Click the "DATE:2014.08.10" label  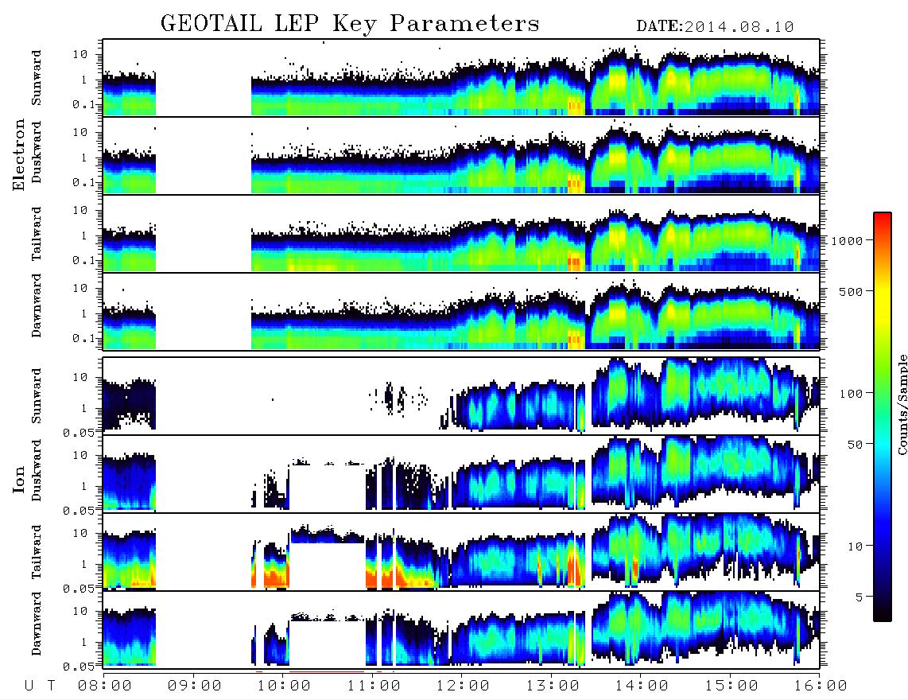pyautogui.click(x=715, y=27)
